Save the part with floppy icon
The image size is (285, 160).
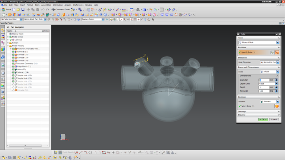coord(23,9)
